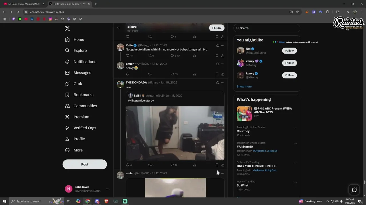Screen dimensions: 366x205
Task: Open Grok explain on THE DONDADA post
Action: point(218,83)
